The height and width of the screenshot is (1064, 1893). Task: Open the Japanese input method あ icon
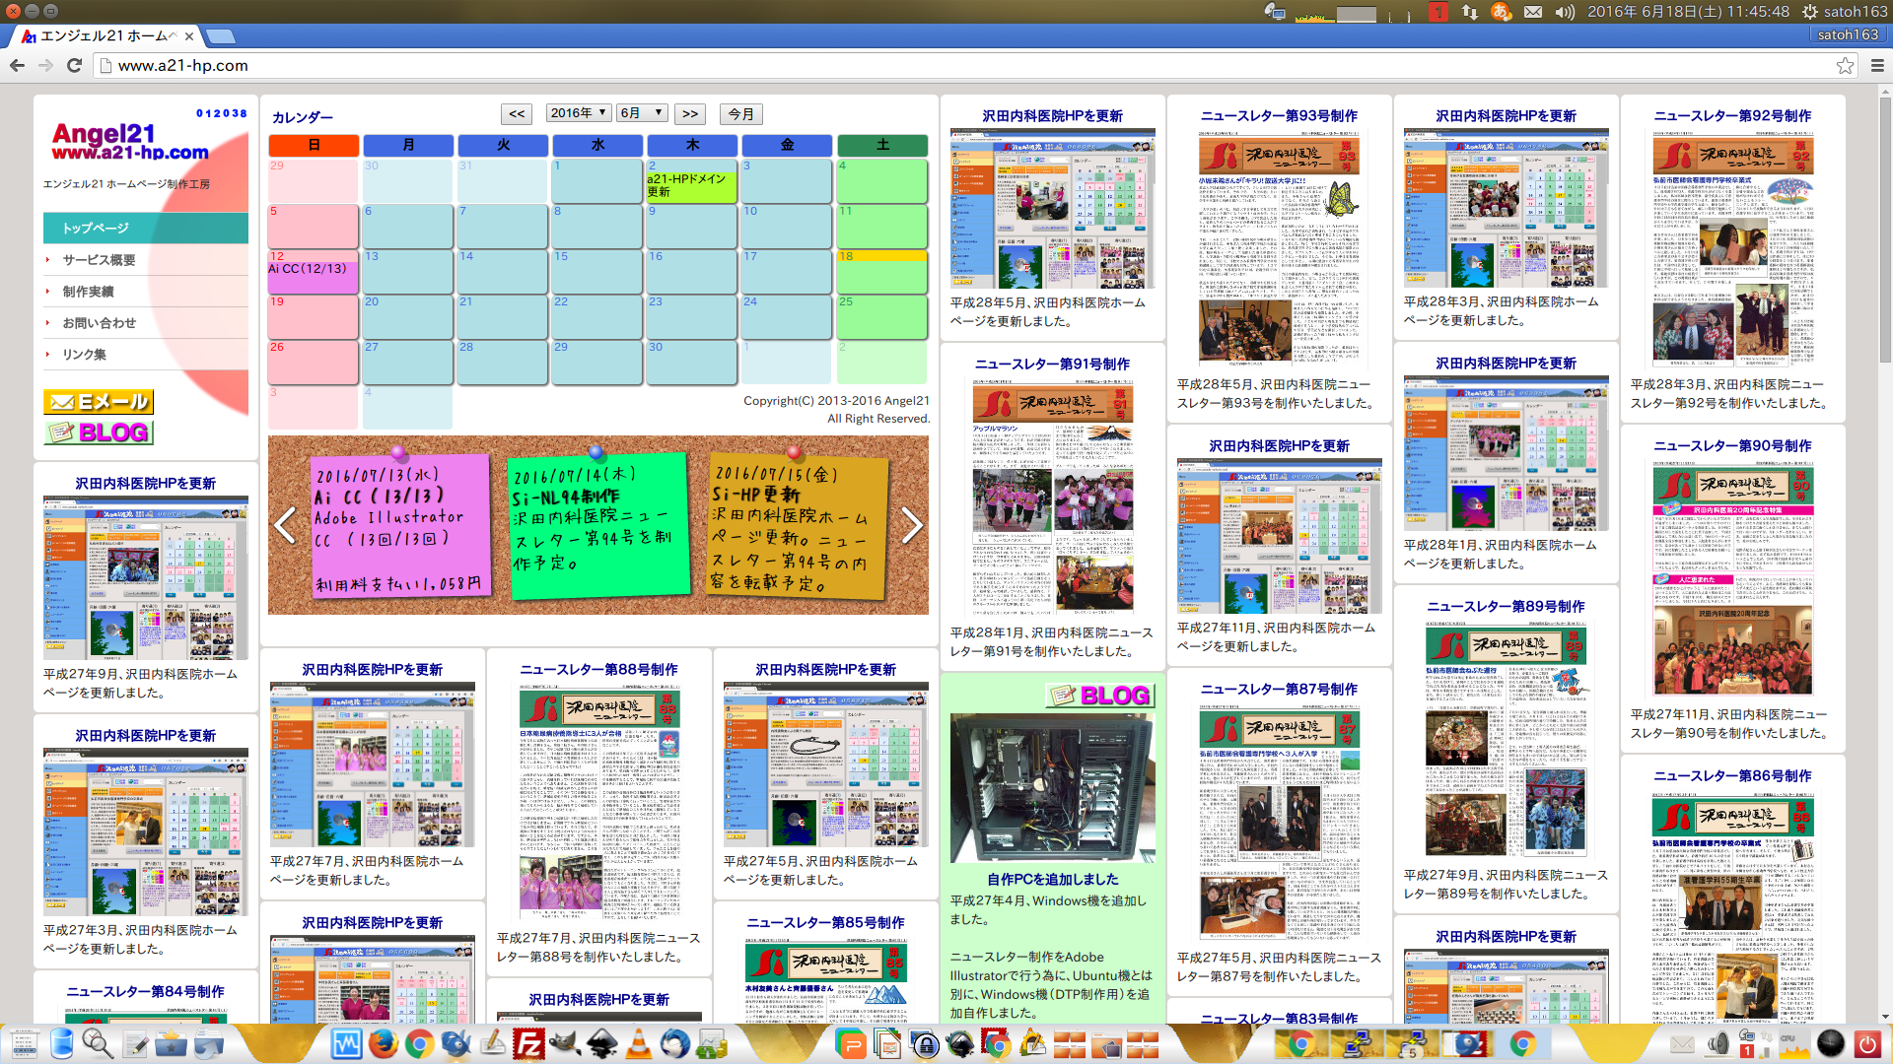pyautogui.click(x=1501, y=12)
